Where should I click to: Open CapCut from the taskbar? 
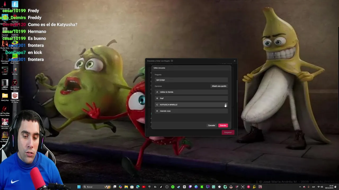pos(184,187)
